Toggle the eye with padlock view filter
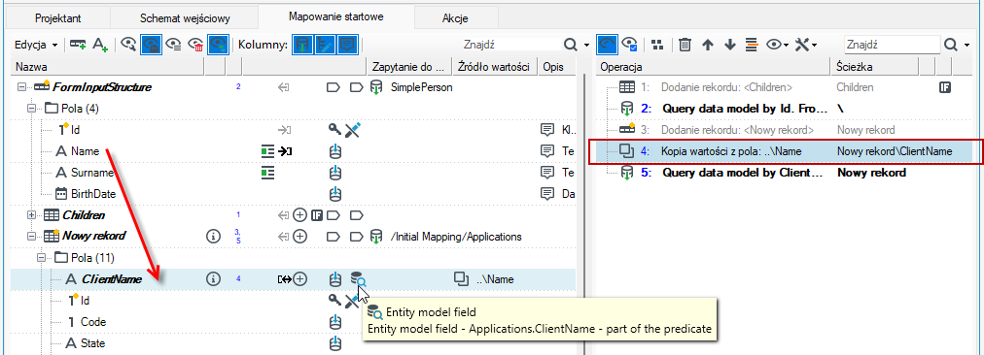 151,45
